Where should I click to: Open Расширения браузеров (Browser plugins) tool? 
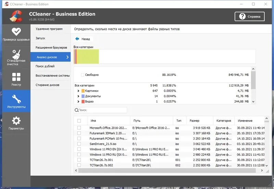tap(51, 48)
